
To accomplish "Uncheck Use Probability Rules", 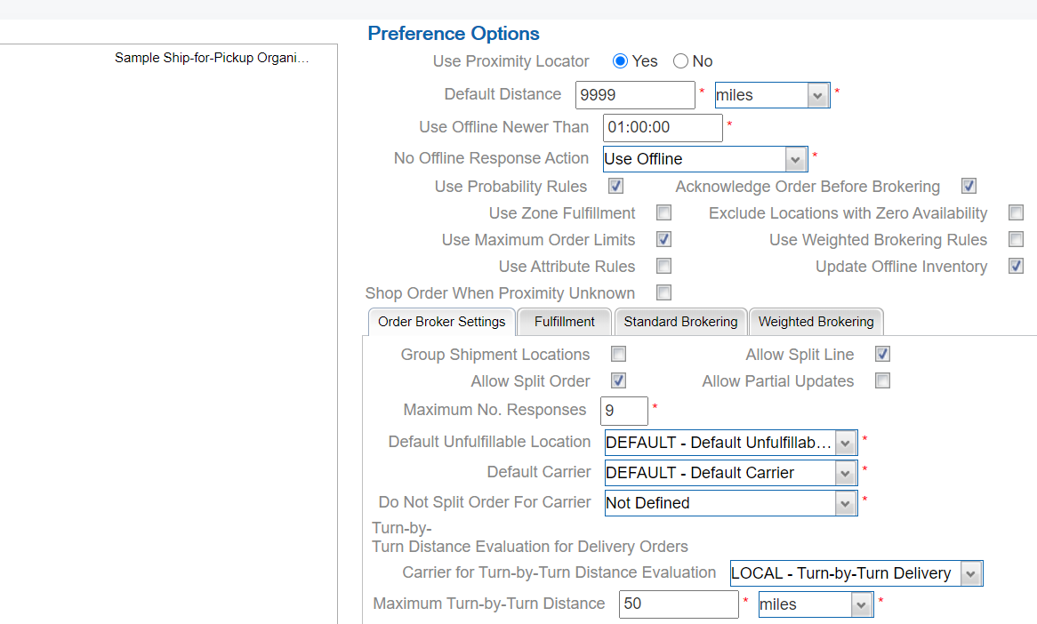I will pyautogui.click(x=615, y=186).
